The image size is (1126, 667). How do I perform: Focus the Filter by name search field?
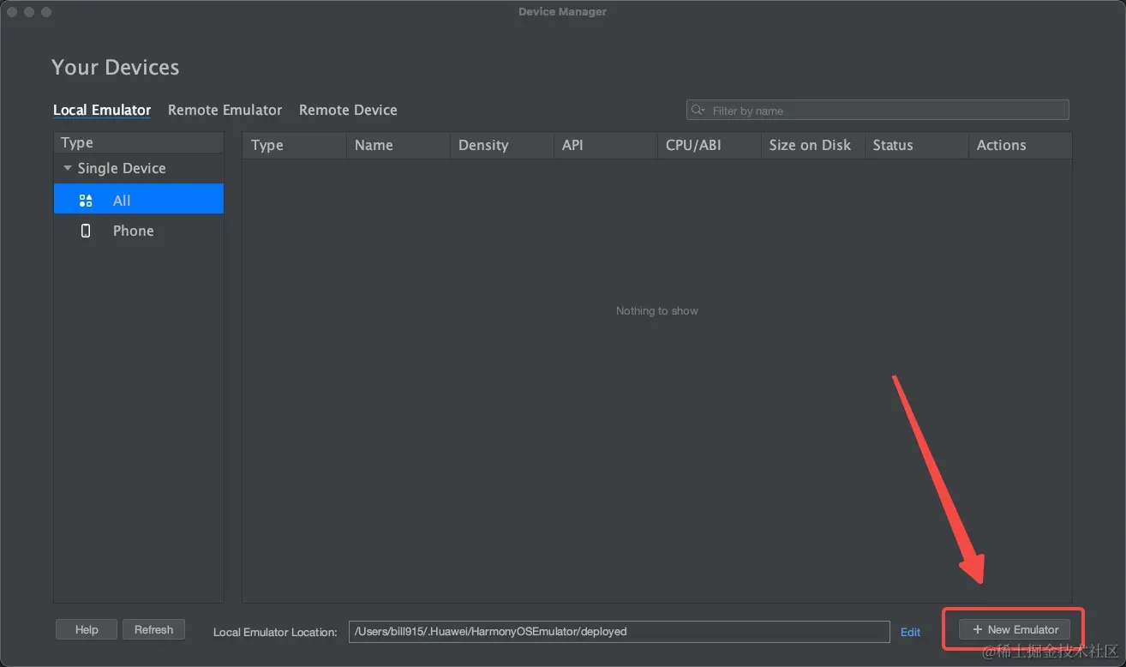point(877,110)
